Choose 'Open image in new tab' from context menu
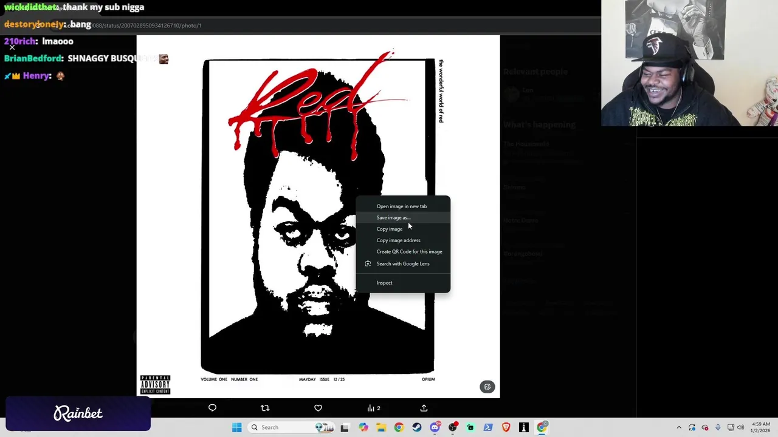 pos(402,206)
